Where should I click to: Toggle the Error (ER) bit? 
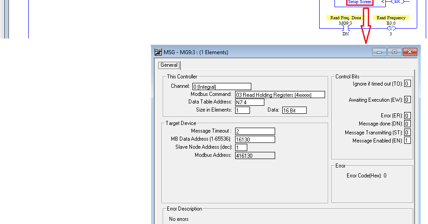tap(407, 116)
